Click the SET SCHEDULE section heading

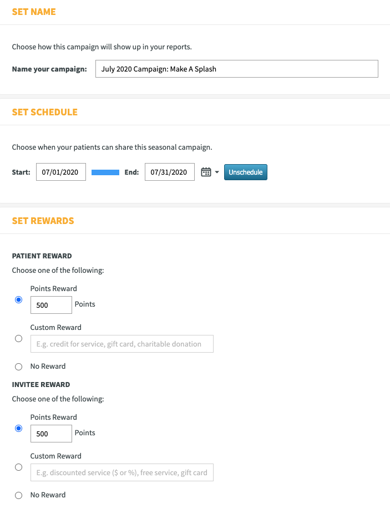coord(45,112)
